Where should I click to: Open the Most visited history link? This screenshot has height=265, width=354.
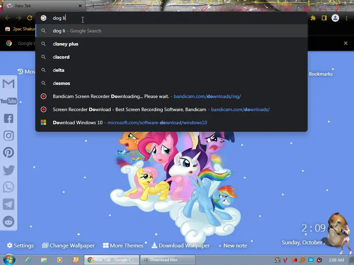click(26, 71)
